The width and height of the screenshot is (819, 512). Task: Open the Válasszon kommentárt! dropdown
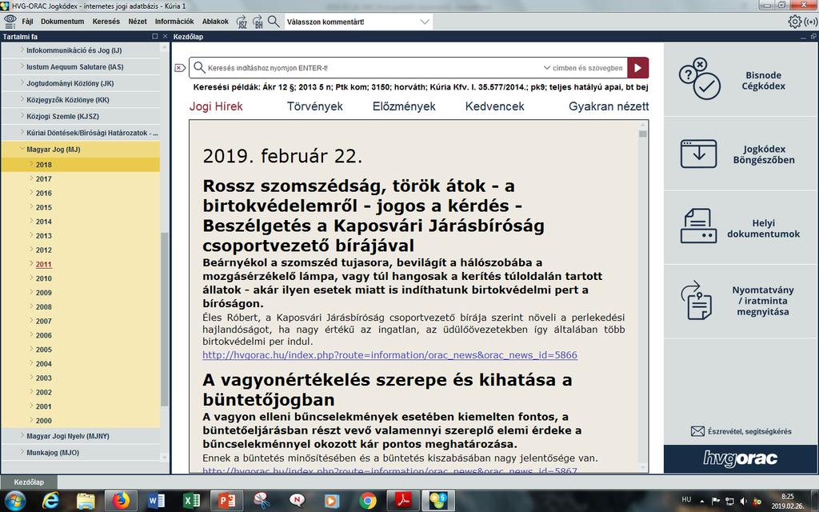425,22
